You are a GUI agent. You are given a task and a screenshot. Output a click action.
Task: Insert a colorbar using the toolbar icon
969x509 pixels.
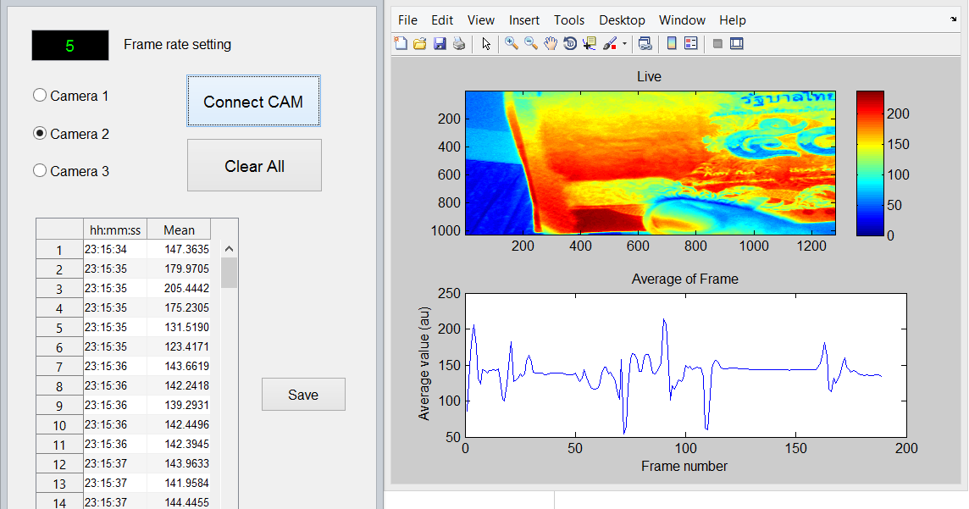point(670,42)
